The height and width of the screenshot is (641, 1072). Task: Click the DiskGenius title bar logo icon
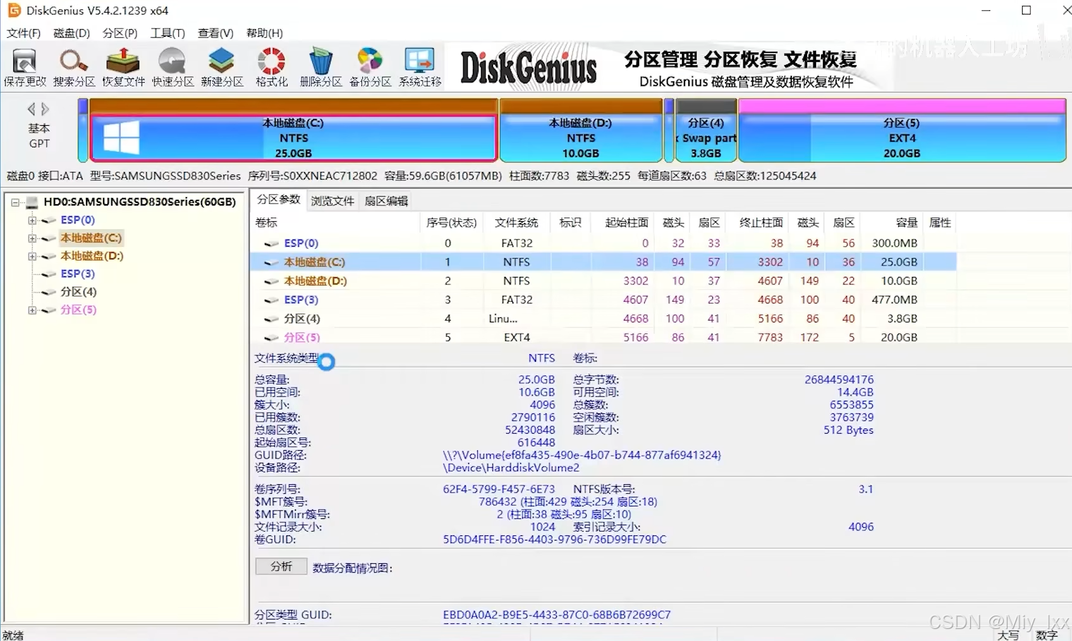[x=13, y=10]
